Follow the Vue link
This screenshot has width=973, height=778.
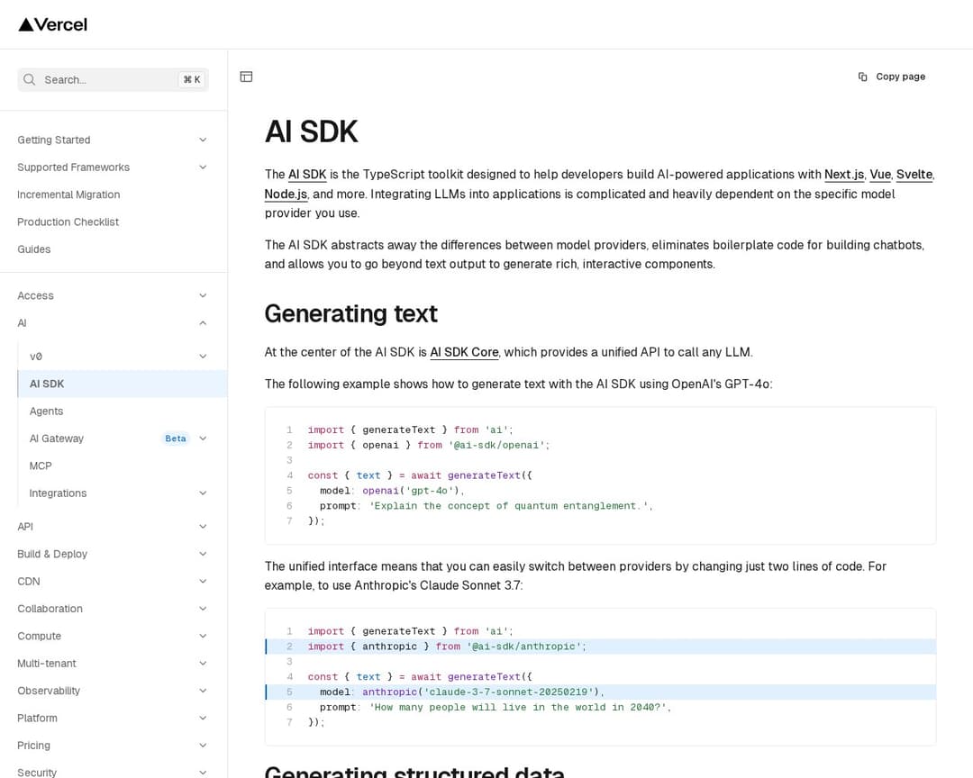tap(880, 175)
